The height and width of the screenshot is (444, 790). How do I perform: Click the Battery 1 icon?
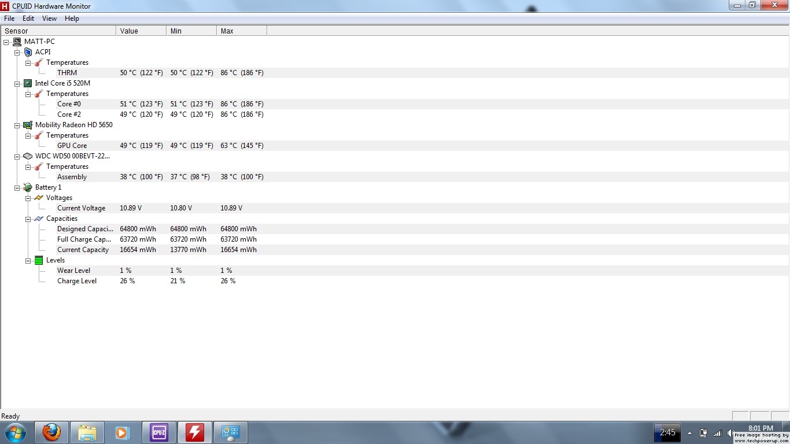[x=28, y=187]
